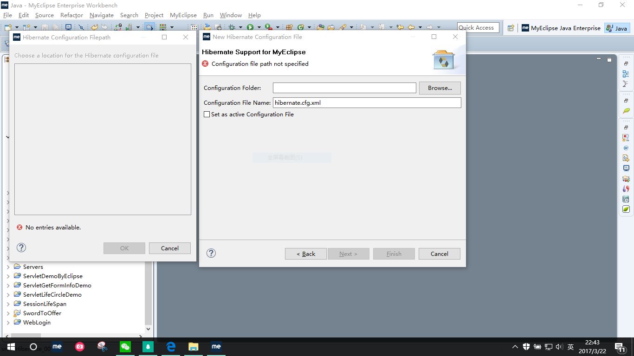Click help icon in Hibernate Configuration Filepath dialog
Image resolution: width=634 pixels, height=356 pixels.
click(x=21, y=248)
